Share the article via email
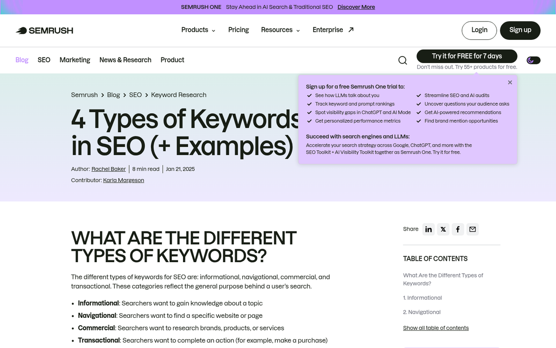 (472, 229)
